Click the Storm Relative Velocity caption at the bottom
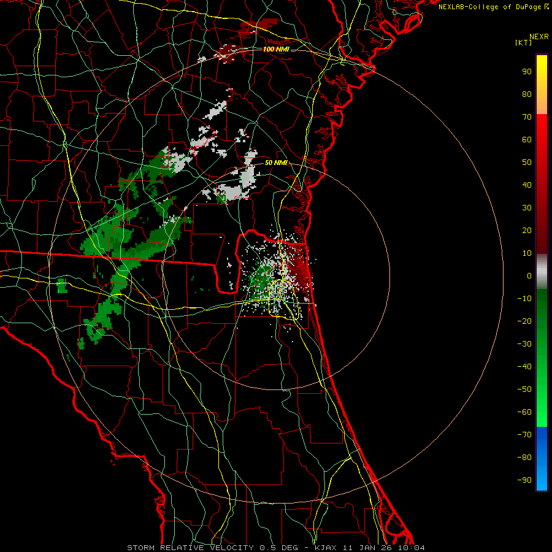 (x=275, y=548)
